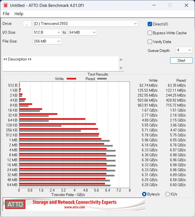Click the 64 MB row label
Screen dimensions: 195x217
12,185
